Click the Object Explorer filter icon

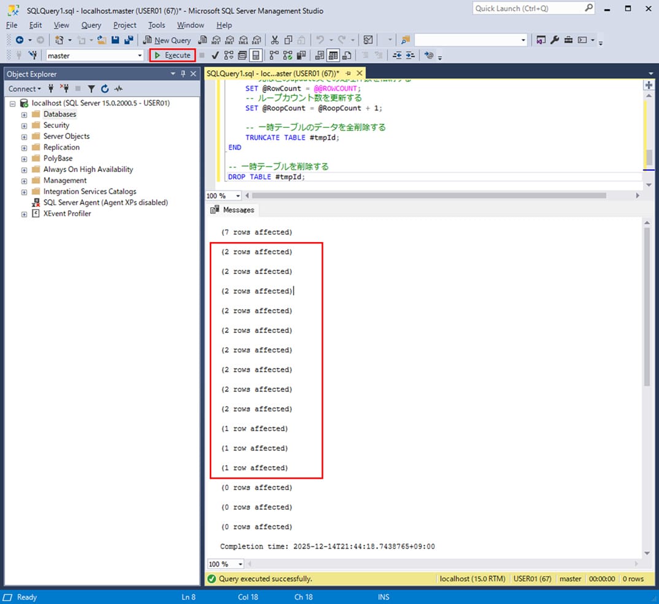click(x=91, y=88)
